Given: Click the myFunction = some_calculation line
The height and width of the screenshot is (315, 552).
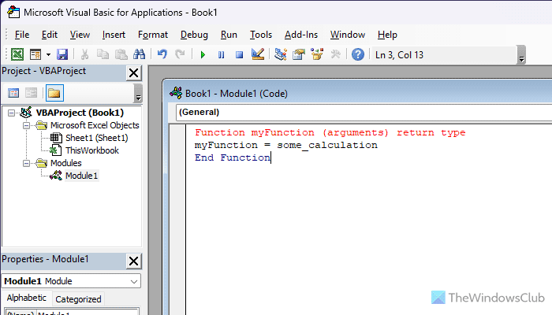Looking at the screenshot, I should [285, 145].
